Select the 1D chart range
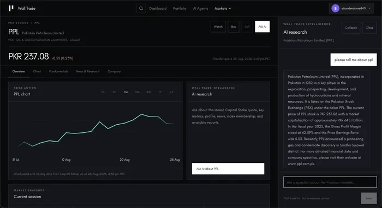The width and height of the screenshot is (382, 208). pyautogui.click(x=103, y=92)
